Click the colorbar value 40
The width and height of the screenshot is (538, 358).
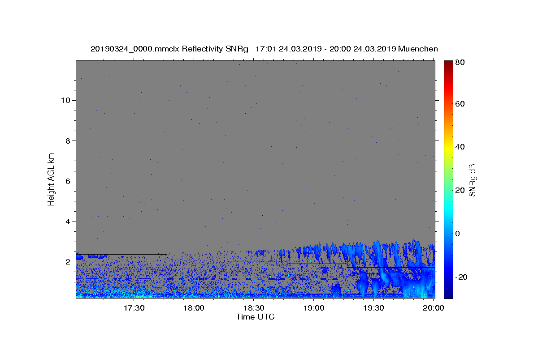click(461, 147)
